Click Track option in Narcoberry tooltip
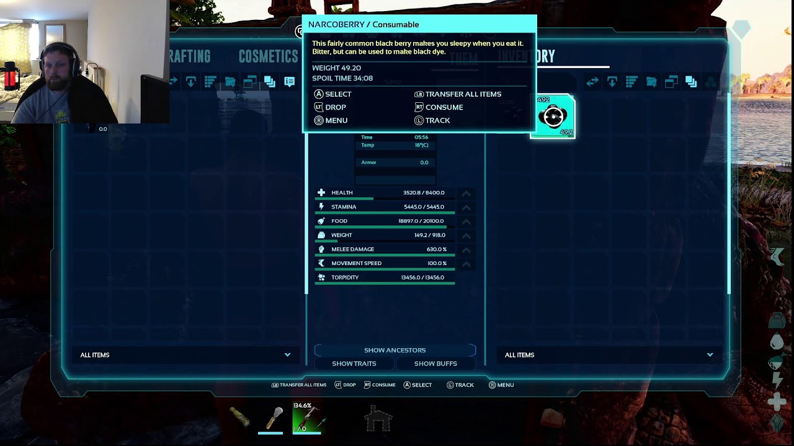This screenshot has height=446, width=794. tap(432, 121)
